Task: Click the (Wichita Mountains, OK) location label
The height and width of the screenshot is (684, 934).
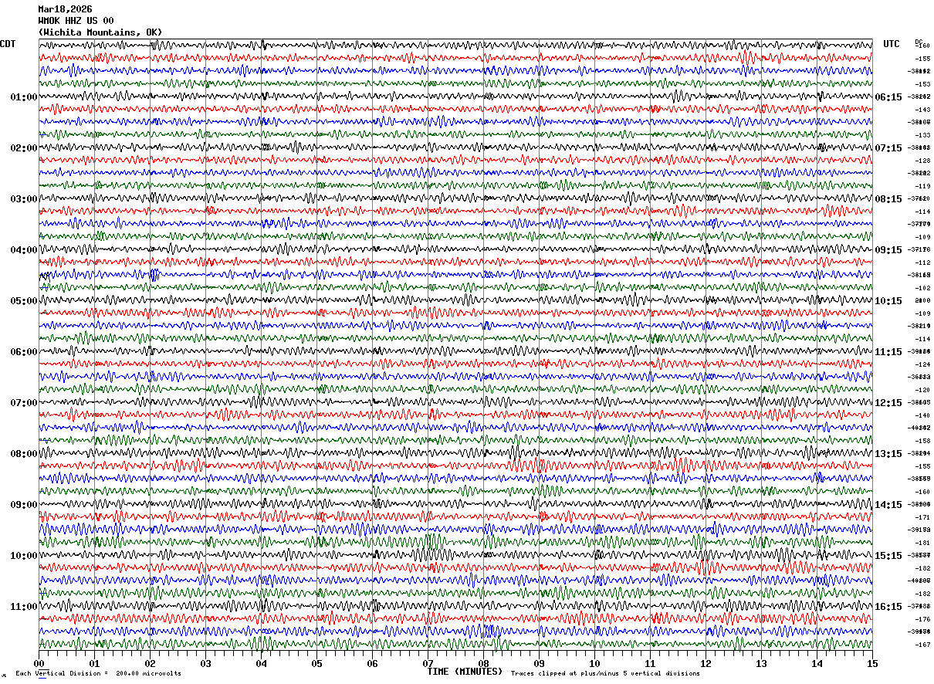Action: (100, 32)
